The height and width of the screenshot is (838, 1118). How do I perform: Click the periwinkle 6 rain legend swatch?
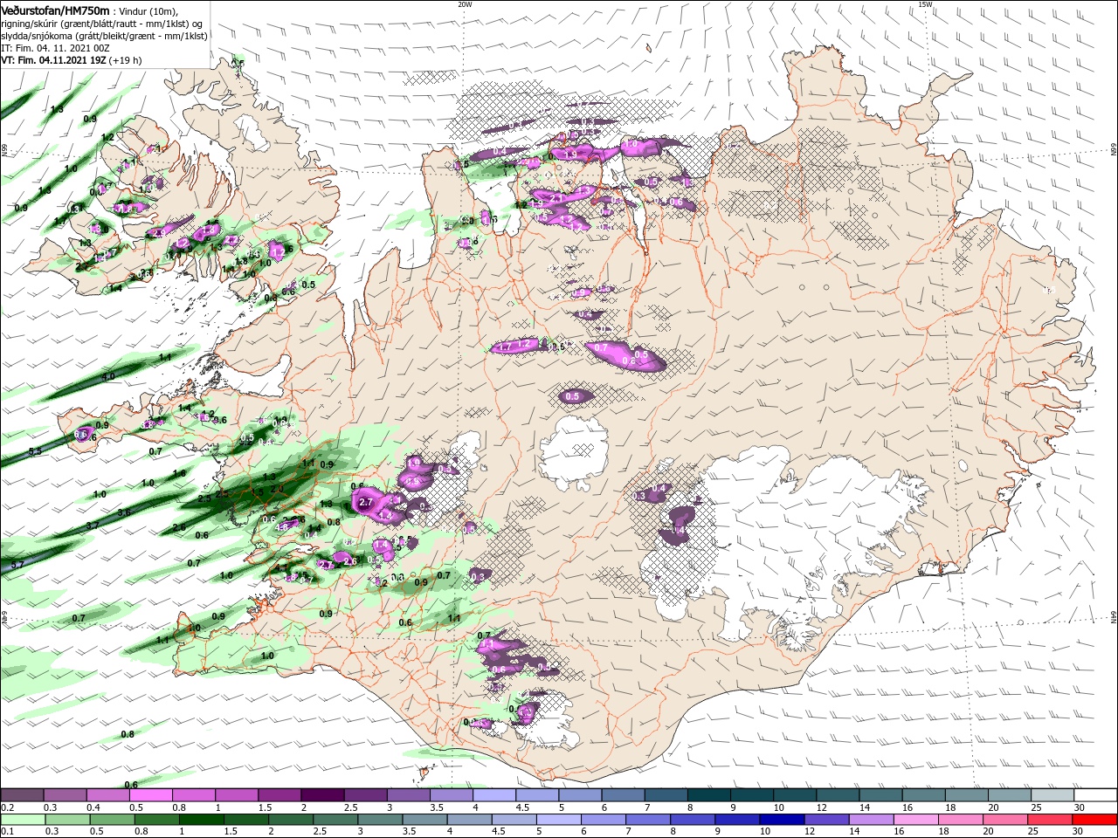(x=604, y=820)
